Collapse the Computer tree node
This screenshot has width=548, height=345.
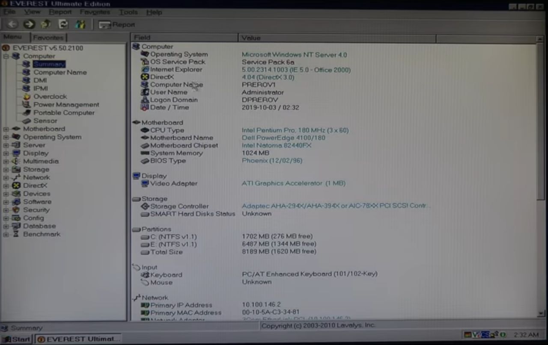6,56
